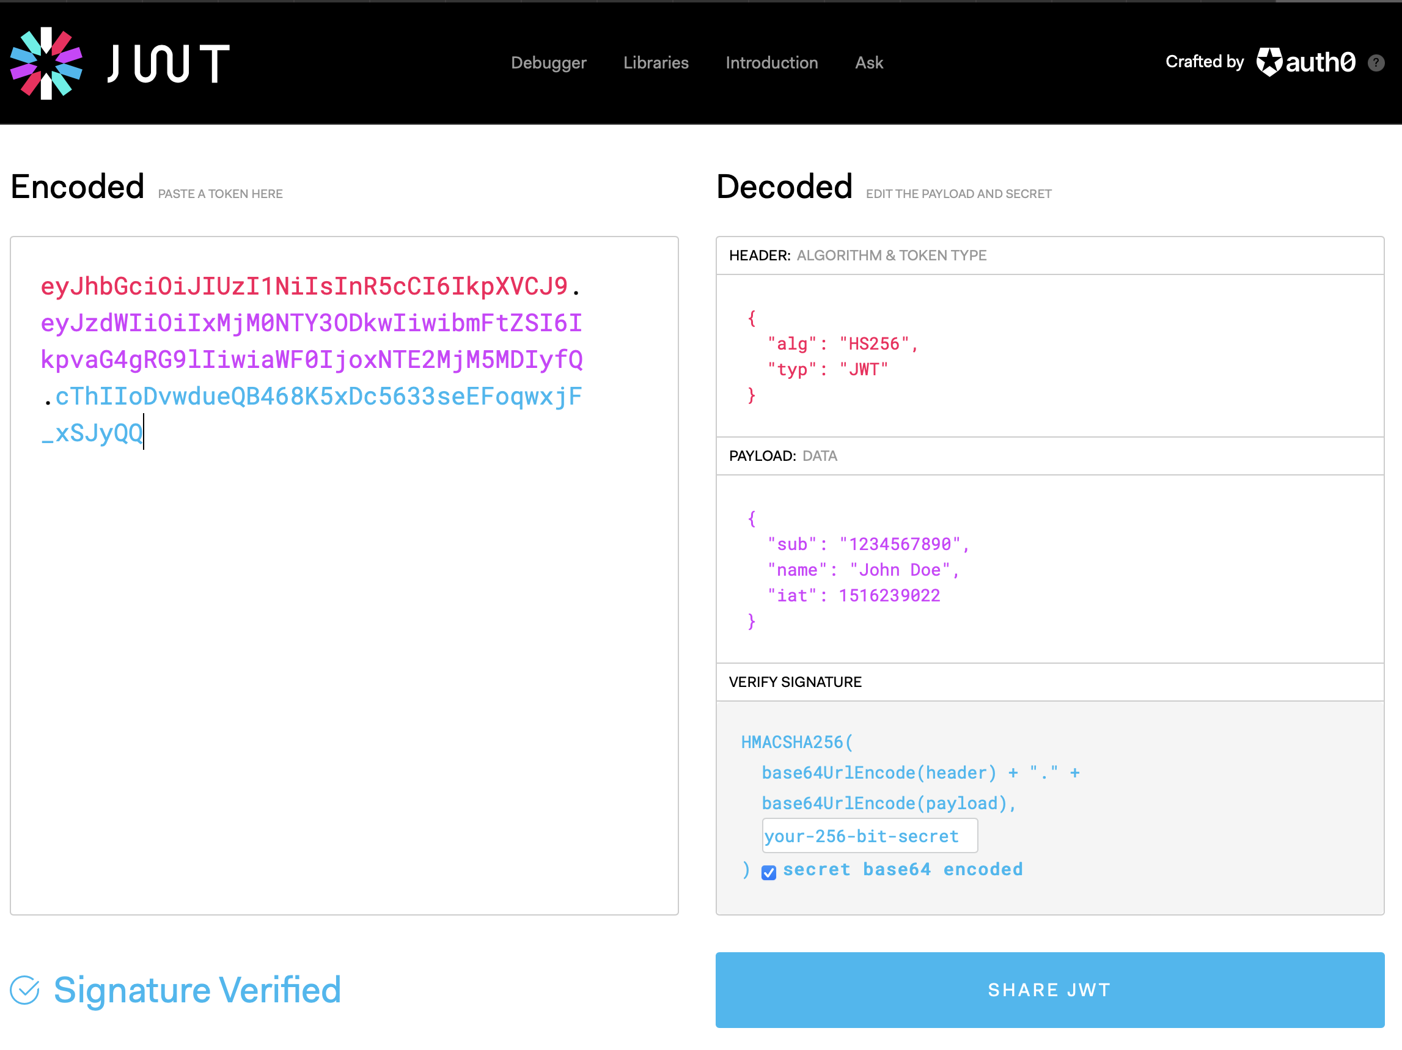Click the _xSJyQQ token ending line
Viewport: 1402px width, 1050px height.
point(92,433)
